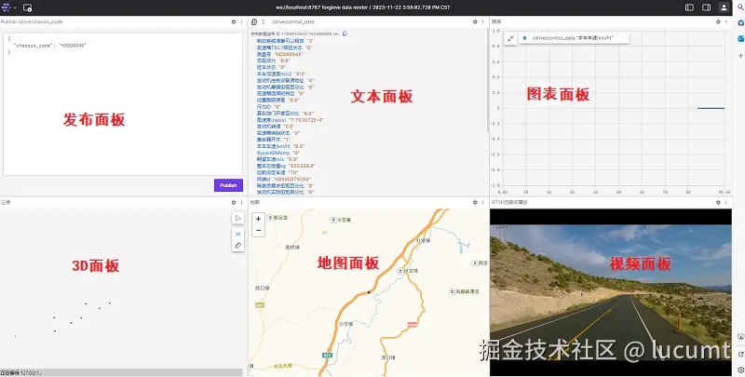
Task: Toggle the left sidebar layout icon
Action: coord(689,7)
